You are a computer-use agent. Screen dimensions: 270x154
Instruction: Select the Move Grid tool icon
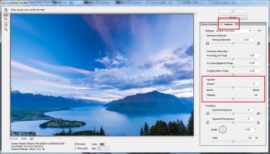tap(6, 19)
